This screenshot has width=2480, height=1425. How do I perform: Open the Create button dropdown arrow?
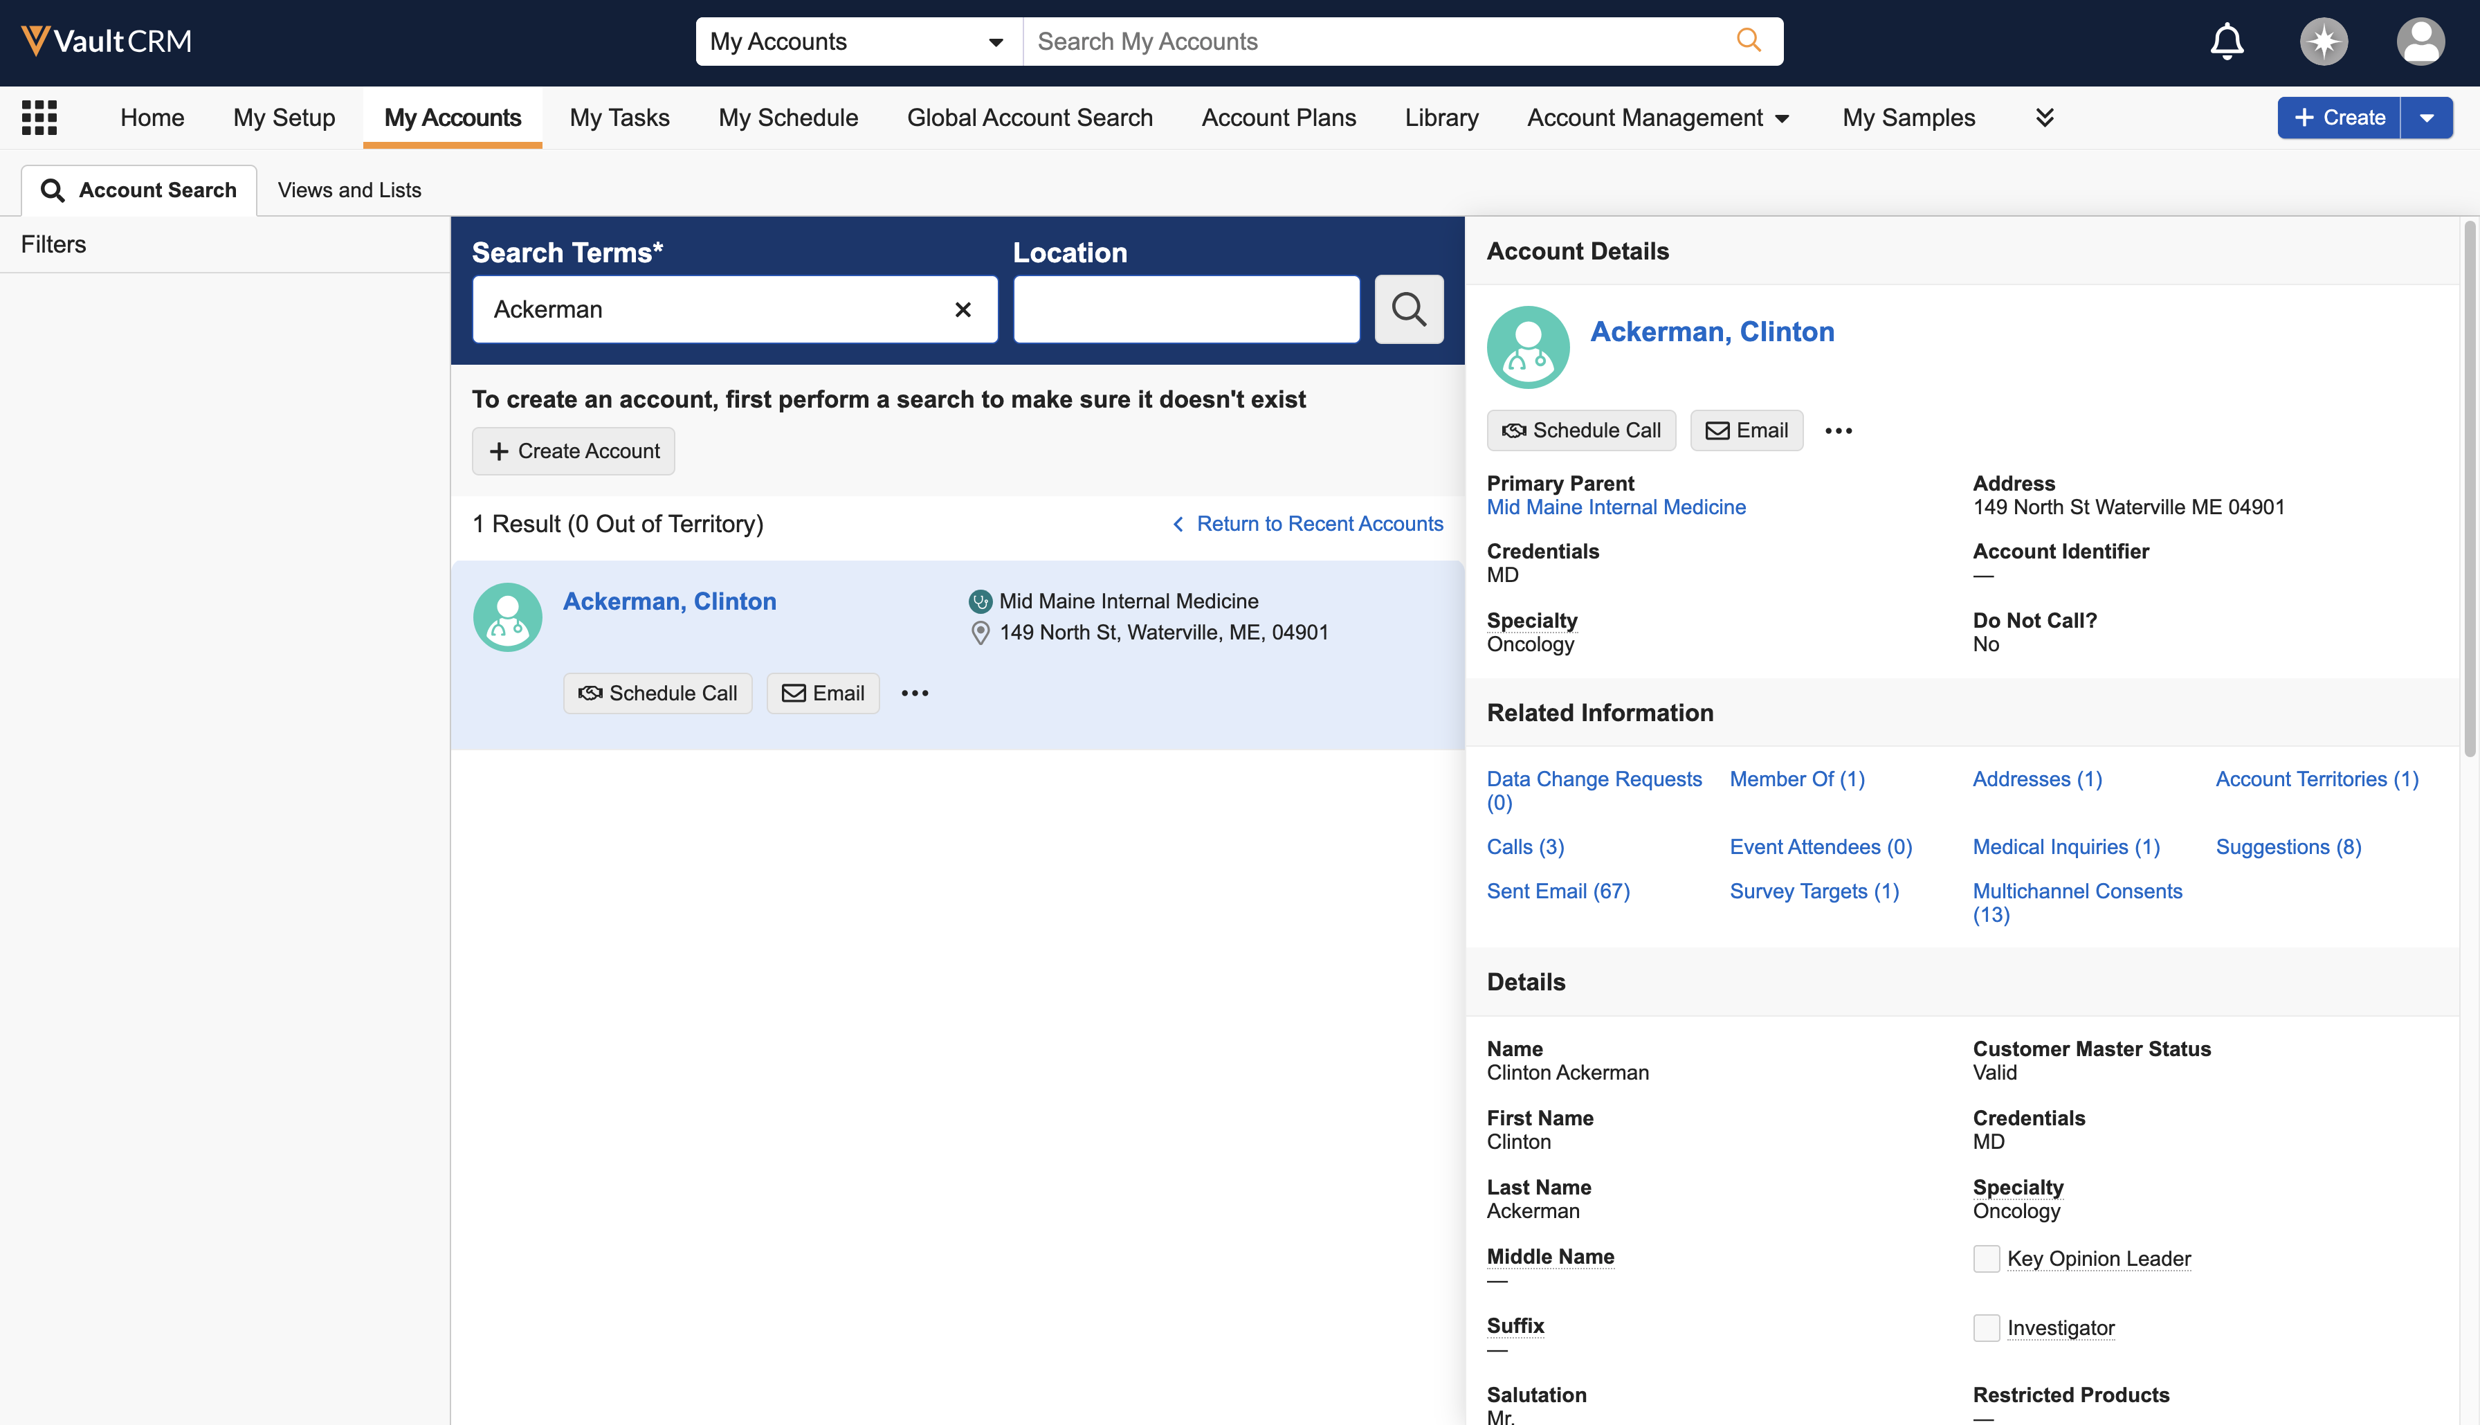point(2427,118)
